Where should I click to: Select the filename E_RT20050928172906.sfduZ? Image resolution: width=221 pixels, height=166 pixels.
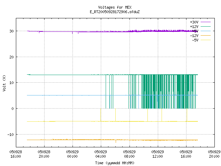[x=115, y=12]
